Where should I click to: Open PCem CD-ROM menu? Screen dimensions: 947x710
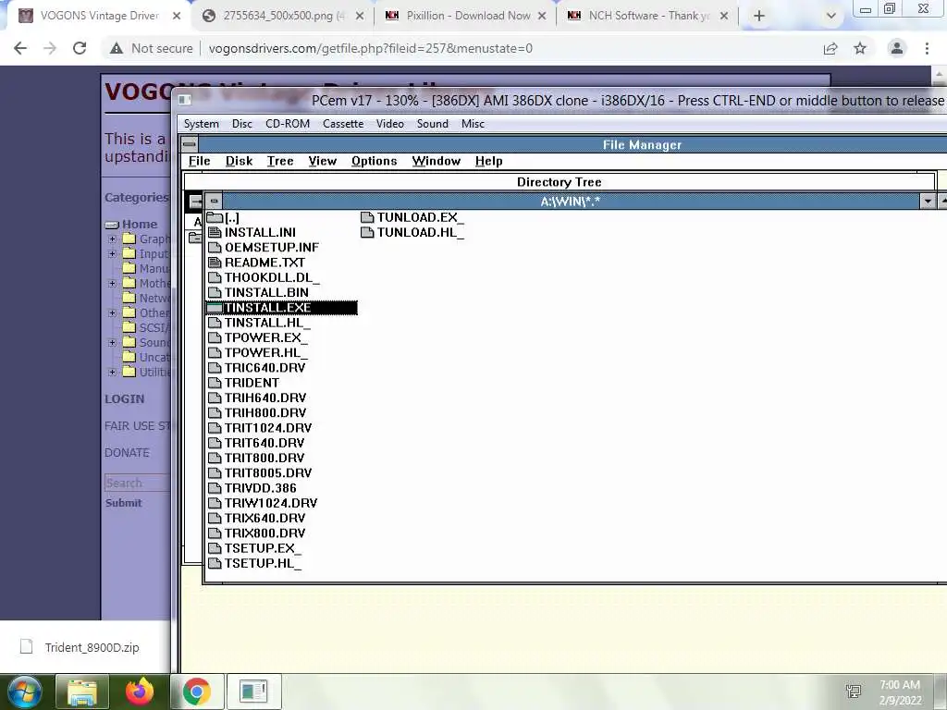[x=288, y=124]
